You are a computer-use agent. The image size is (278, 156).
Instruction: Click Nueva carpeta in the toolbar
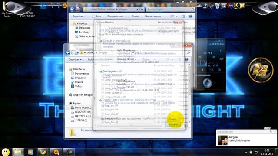click(153, 16)
